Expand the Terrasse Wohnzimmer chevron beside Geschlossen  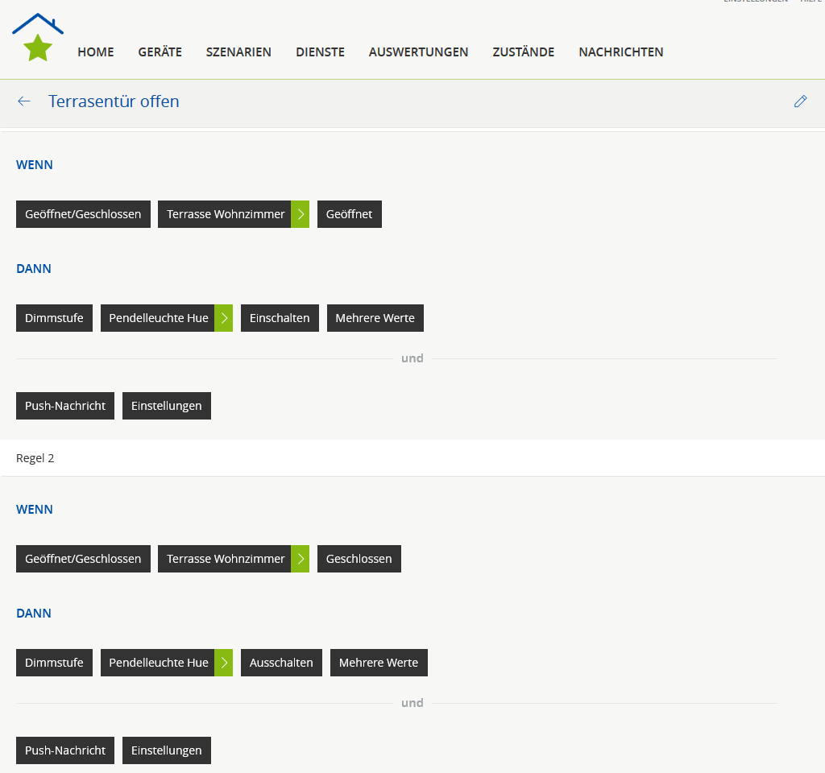point(301,559)
